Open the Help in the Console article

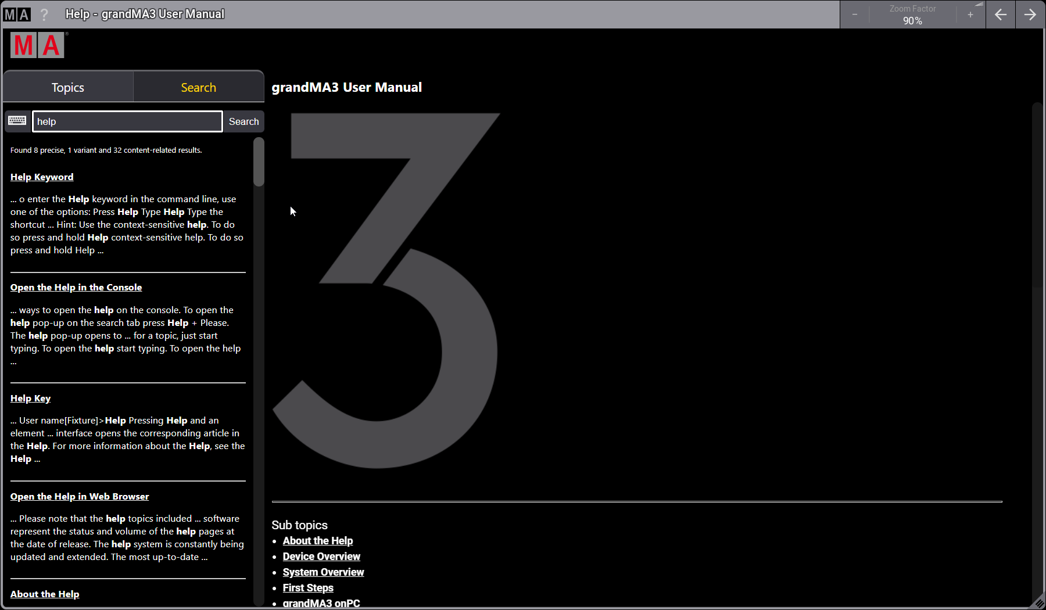click(x=76, y=287)
